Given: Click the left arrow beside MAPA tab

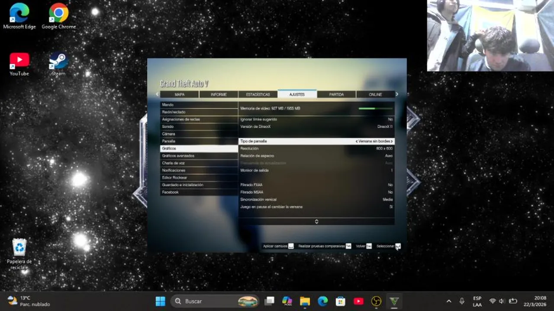Looking at the screenshot, I should tap(158, 94).
